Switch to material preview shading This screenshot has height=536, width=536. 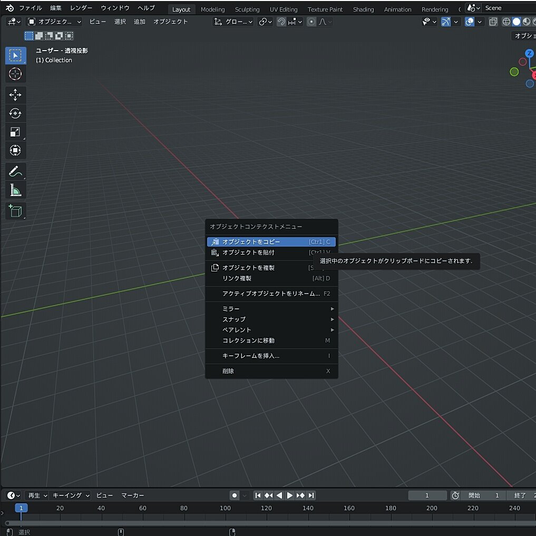(527, 22)
